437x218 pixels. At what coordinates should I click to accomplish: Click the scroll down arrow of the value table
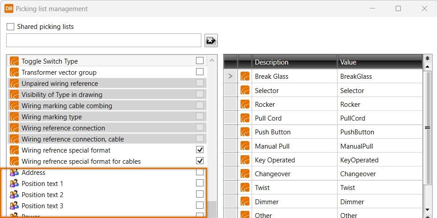pos(428,210)
